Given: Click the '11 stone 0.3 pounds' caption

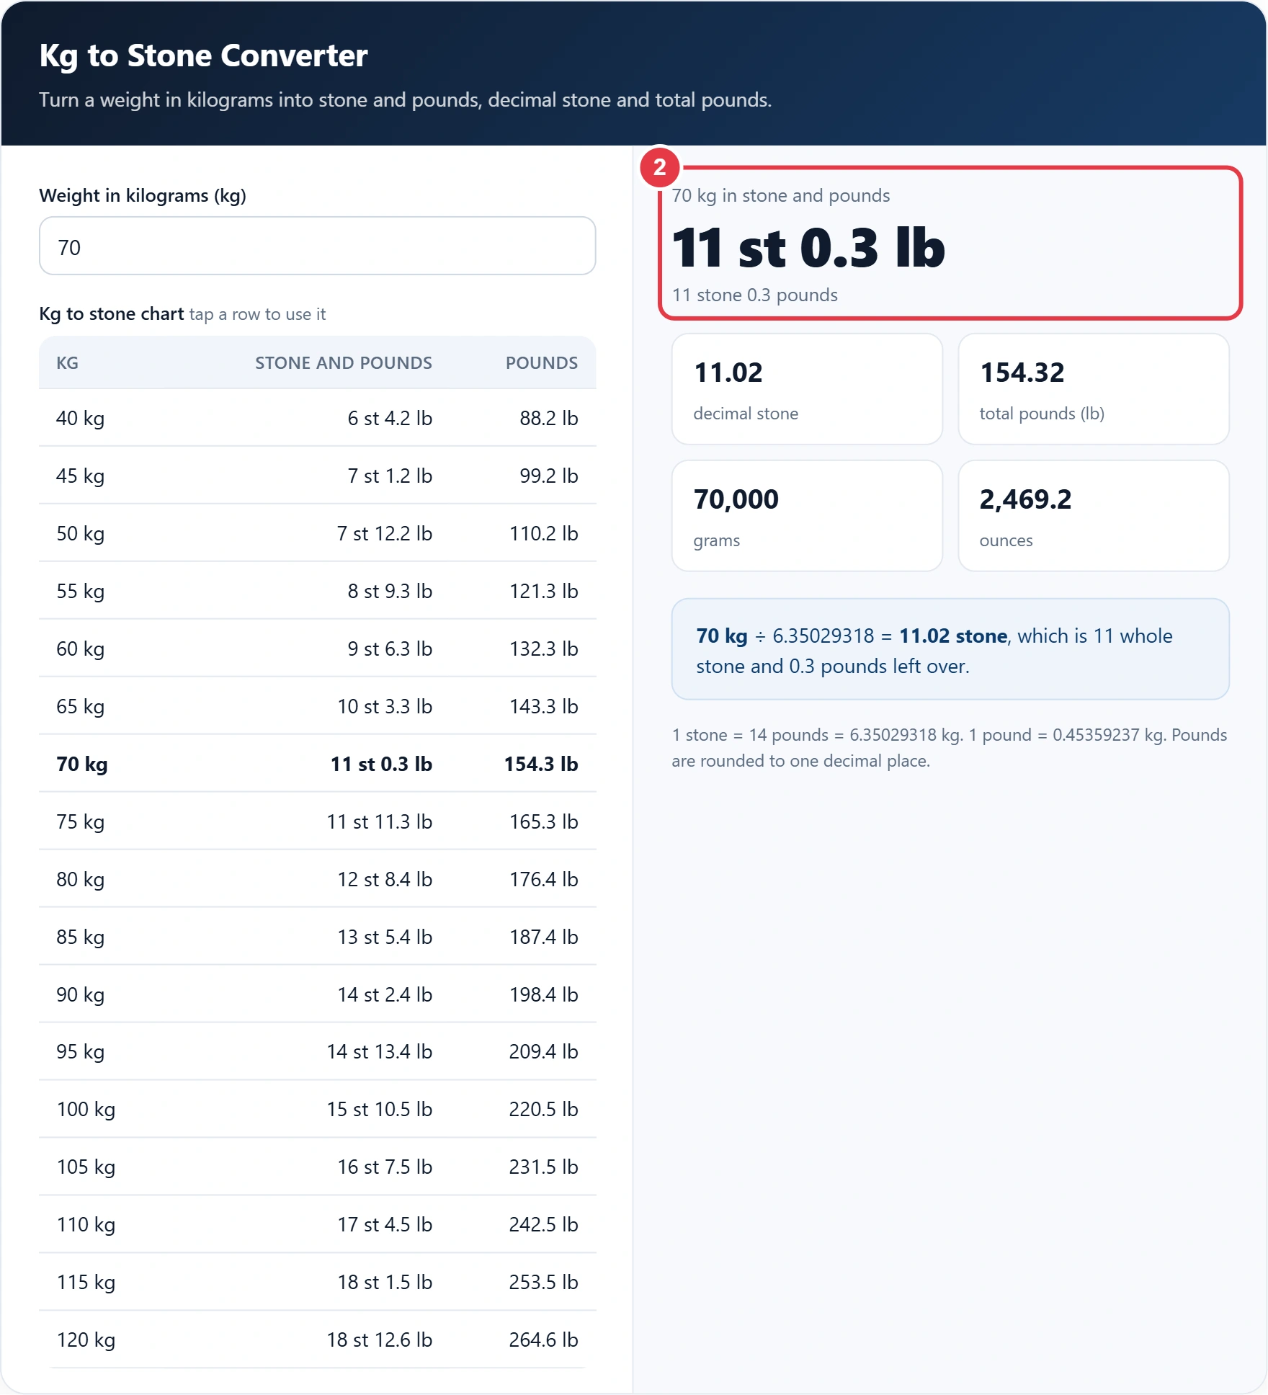Looking at the screenshot, I should tap(755, 295).
